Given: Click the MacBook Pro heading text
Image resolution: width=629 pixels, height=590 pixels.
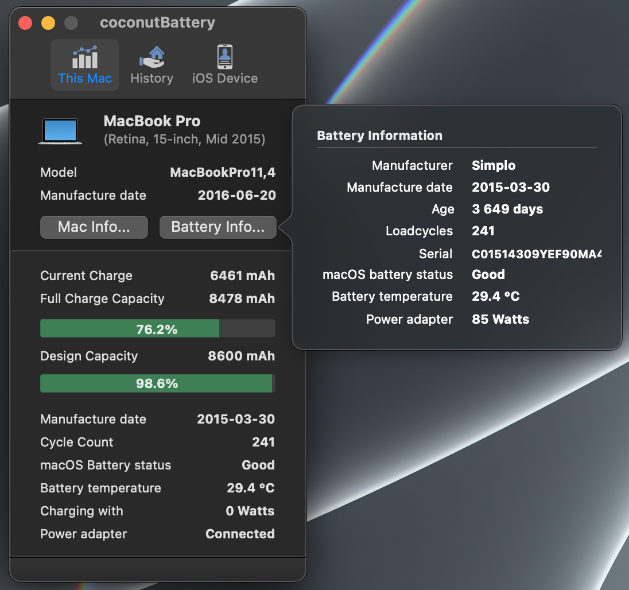Looking at the screenshot, I should 152,121.
